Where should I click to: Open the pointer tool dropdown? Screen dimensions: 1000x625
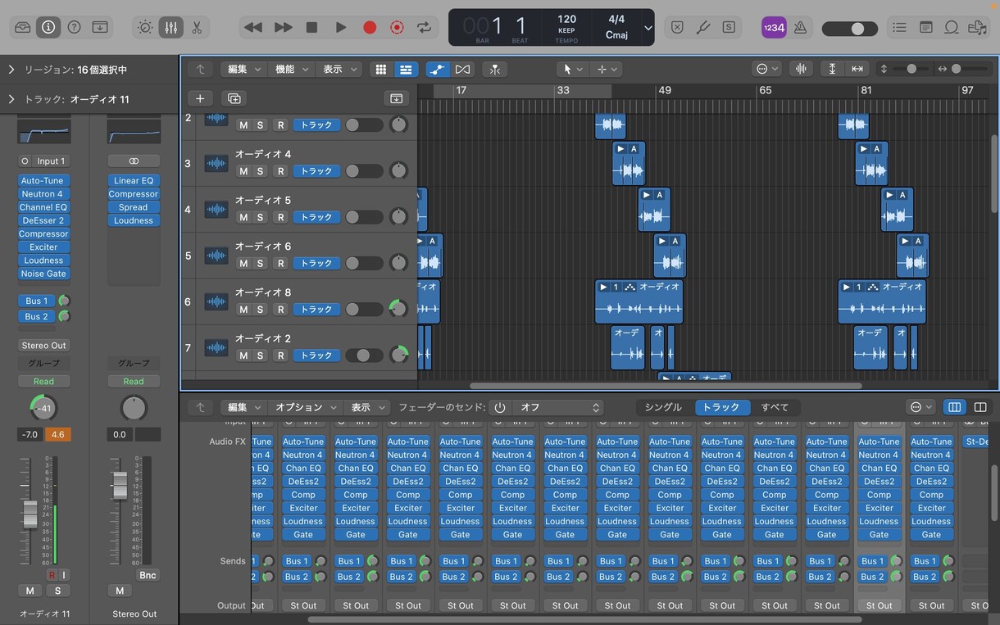572,70
